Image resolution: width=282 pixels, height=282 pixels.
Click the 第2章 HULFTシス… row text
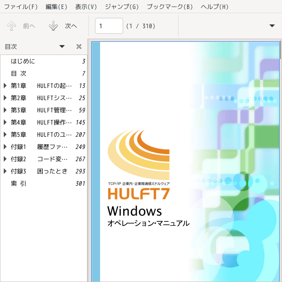click(41, 98)
